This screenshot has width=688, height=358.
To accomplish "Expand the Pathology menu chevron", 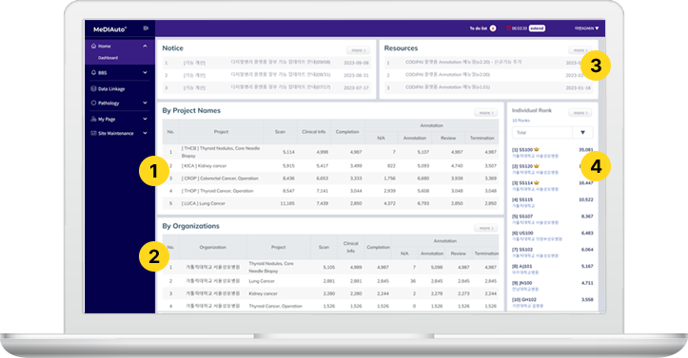I will [145, 104].
